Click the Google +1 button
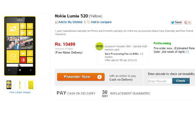Viewport: 195px width, 117px height. pos(188,22)
